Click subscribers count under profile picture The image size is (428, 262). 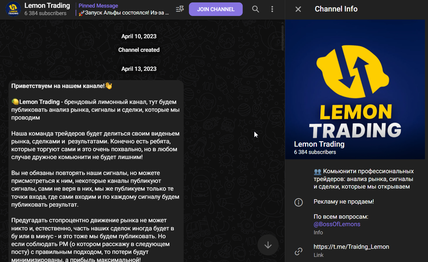tap(315, 152)
